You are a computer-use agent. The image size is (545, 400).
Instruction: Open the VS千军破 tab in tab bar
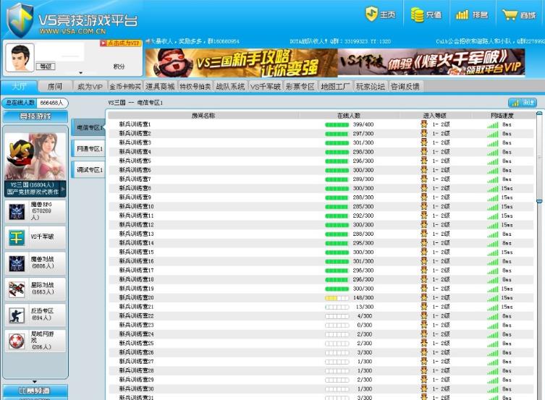(266, 87)
